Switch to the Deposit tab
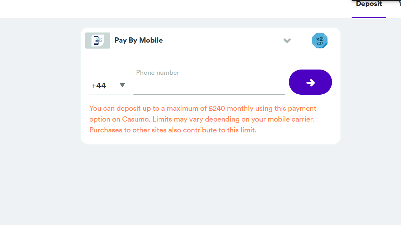 369,4
